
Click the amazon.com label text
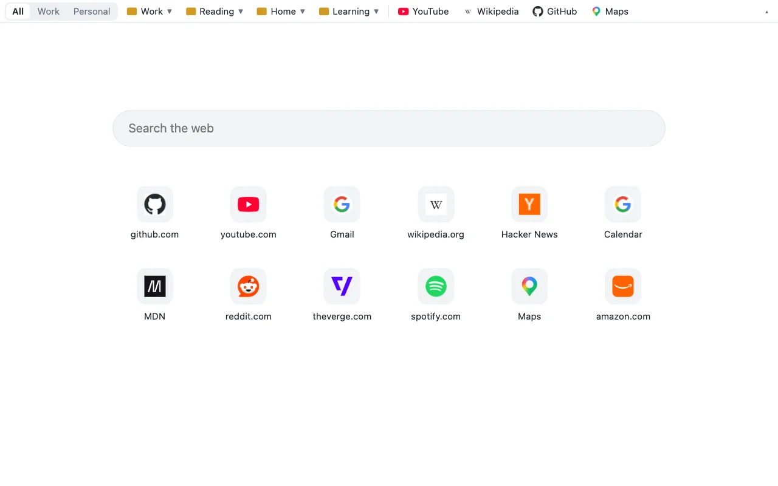click(x=623, y=317)
